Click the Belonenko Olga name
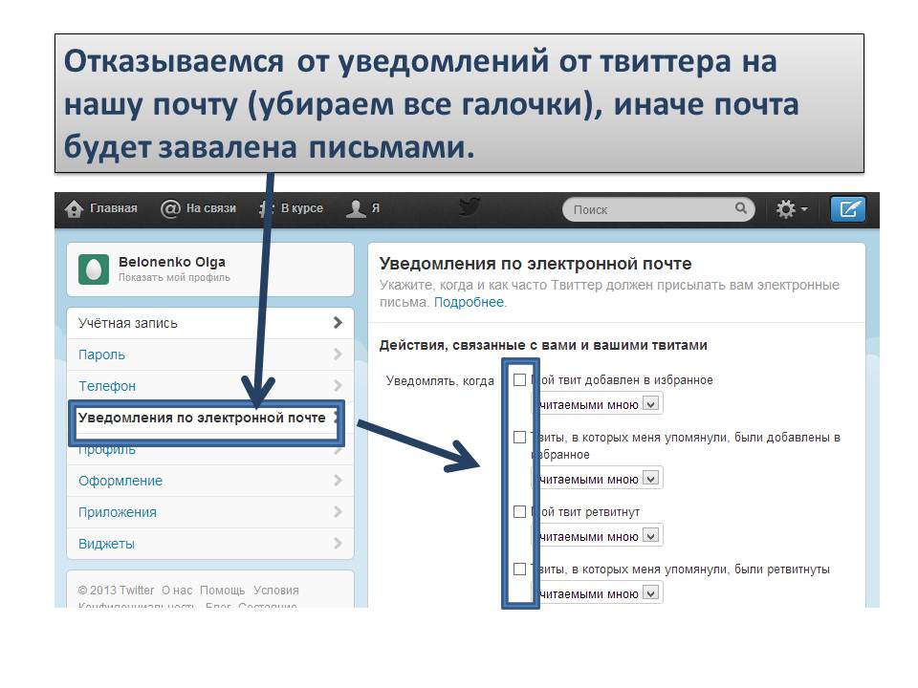Image resolution: width=918 pixels, height=688 pixels. pyautogui.click(x=171, y=262)
